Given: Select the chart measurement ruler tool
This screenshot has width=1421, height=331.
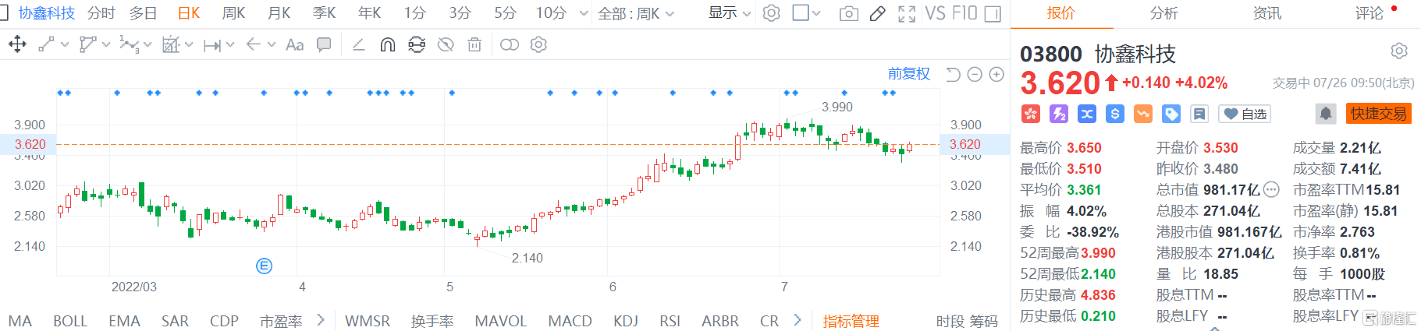Looking at the screenshot, I should click(x=171, y=44).
